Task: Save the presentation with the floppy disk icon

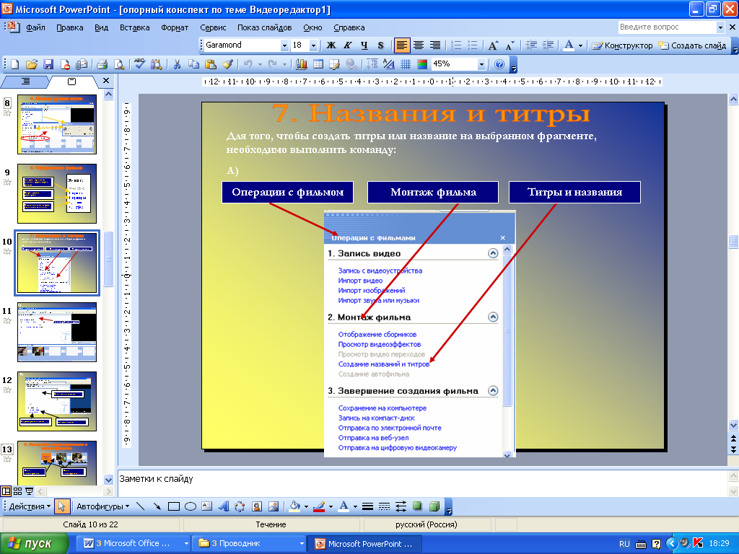Action: point(48,64)
